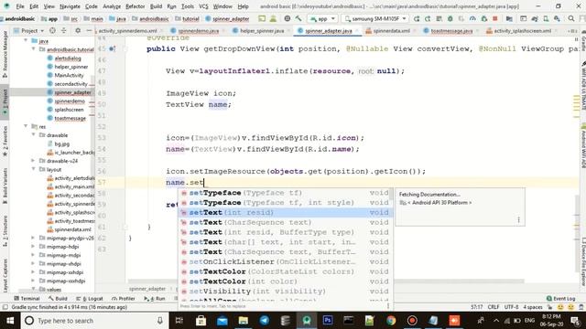Click the UTF-8 encoding indicator
The height and width of the screenshot is (329, 586).
click(511, 307)
